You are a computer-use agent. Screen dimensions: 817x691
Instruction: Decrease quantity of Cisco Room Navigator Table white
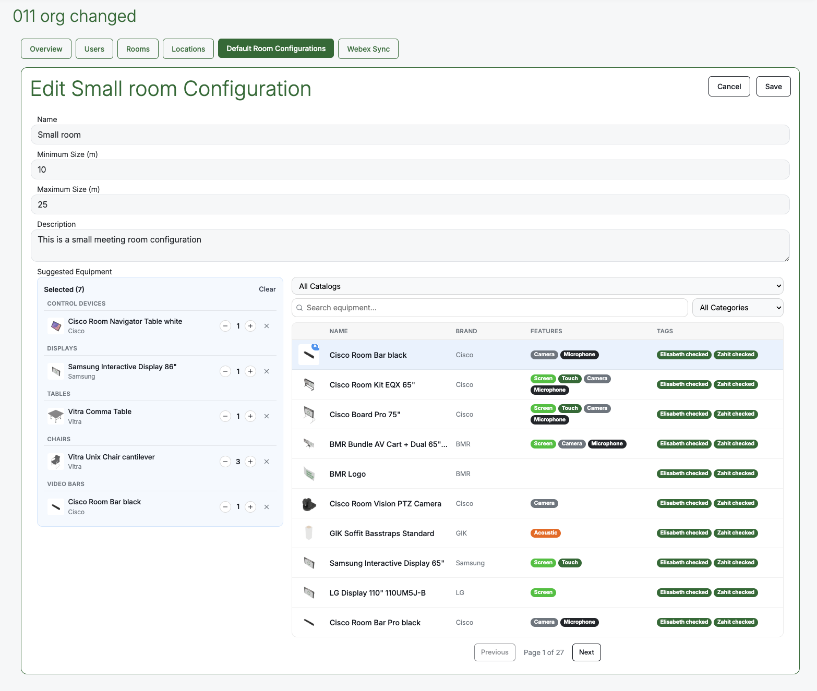(x=225, y=326)
